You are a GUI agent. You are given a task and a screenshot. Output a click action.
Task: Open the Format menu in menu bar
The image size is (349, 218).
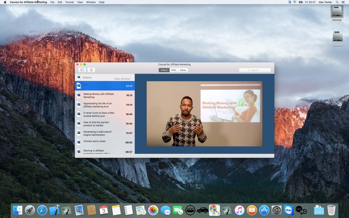(69, 2)
